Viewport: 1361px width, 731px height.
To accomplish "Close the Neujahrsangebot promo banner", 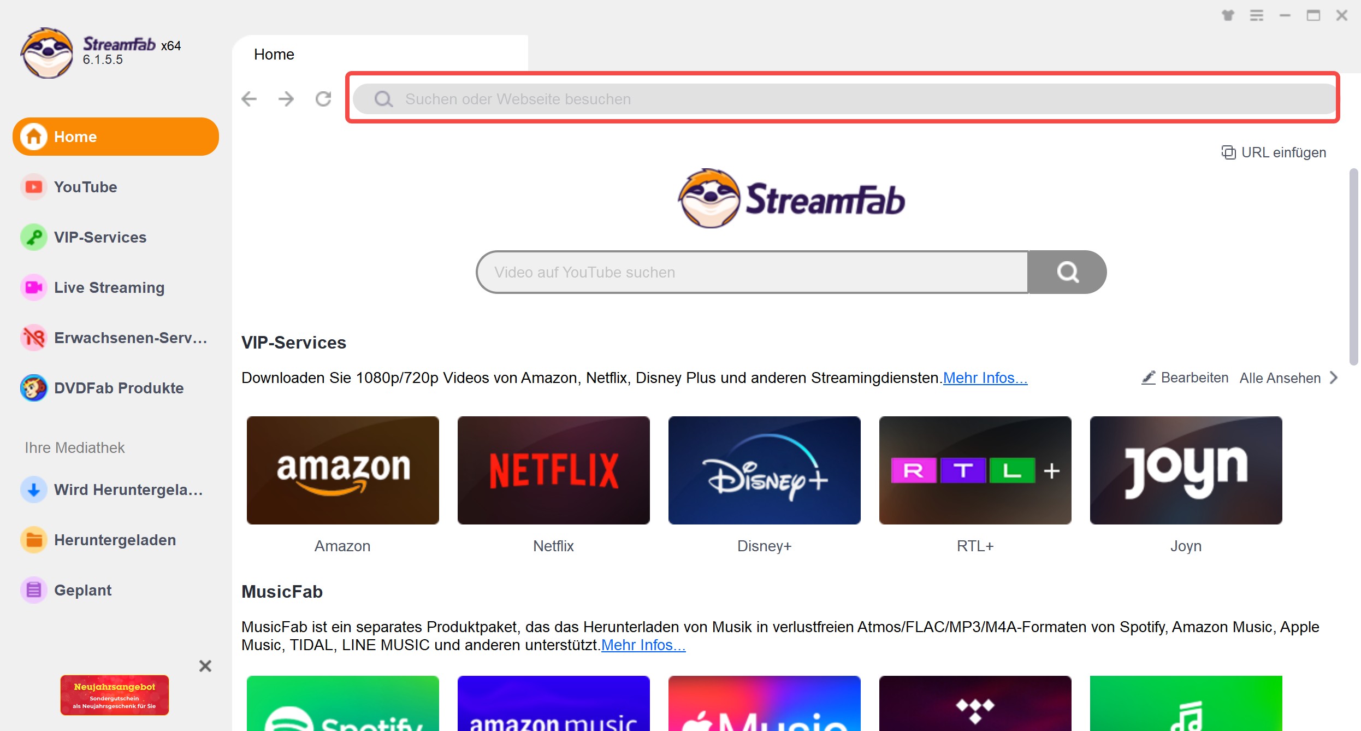I will click(x=205, y=665).
